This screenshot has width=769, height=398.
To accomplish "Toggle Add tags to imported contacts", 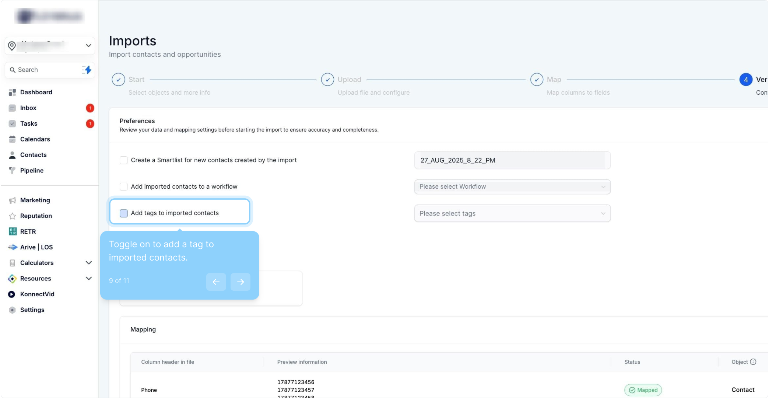I will 124,213.
